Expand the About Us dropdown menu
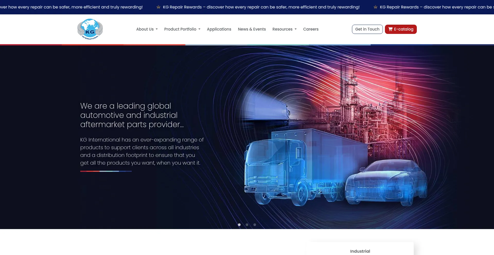The image size is (494, 255). click(147, 29)
